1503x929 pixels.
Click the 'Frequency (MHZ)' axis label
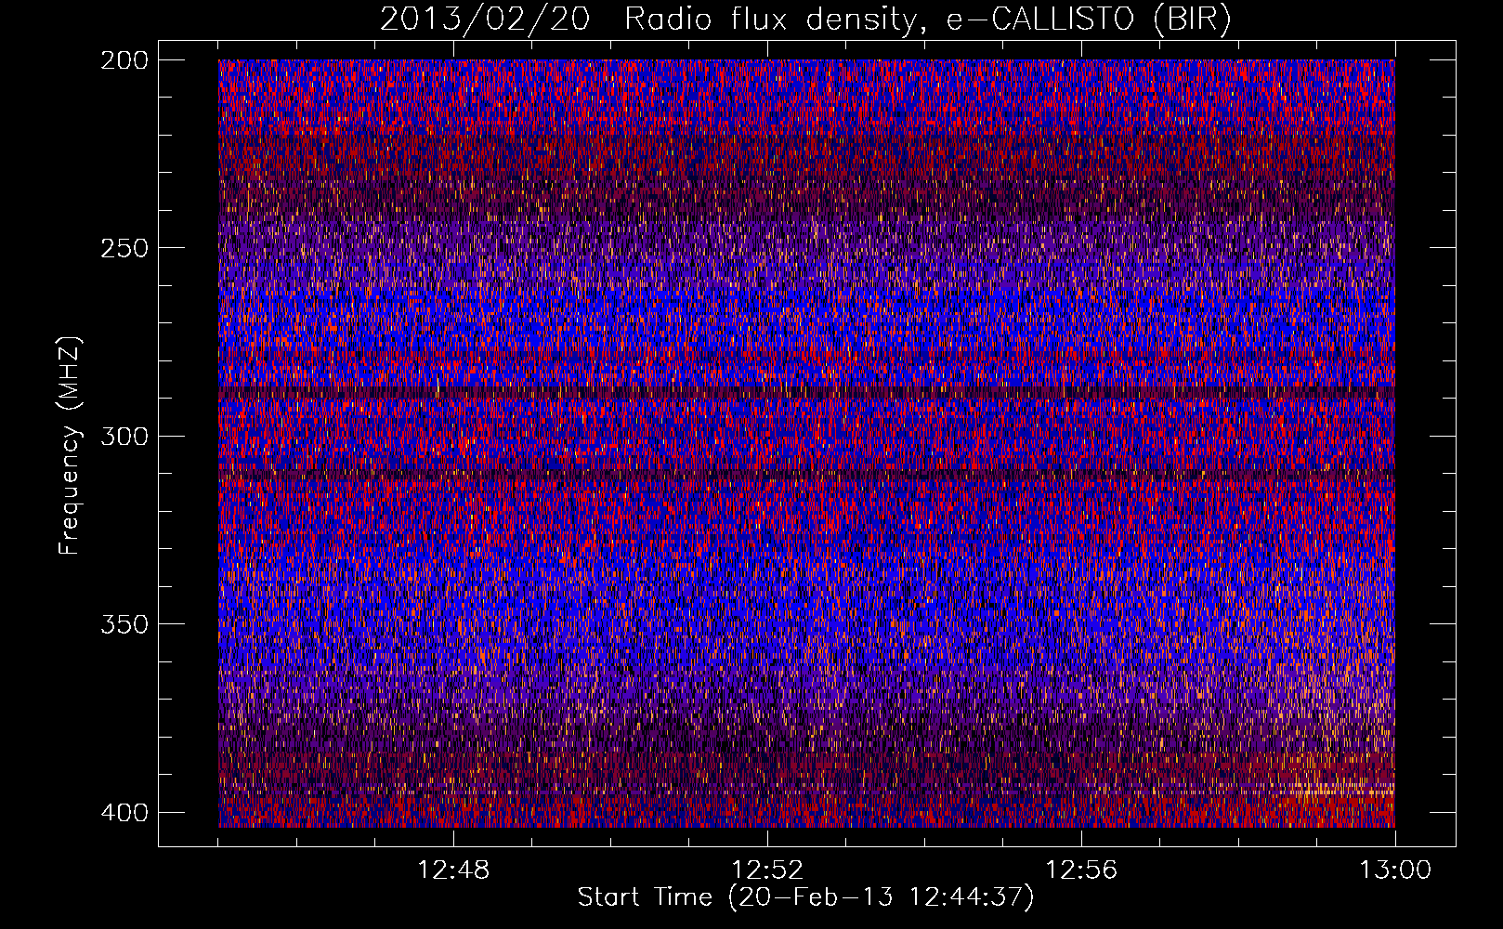(70, 446)
